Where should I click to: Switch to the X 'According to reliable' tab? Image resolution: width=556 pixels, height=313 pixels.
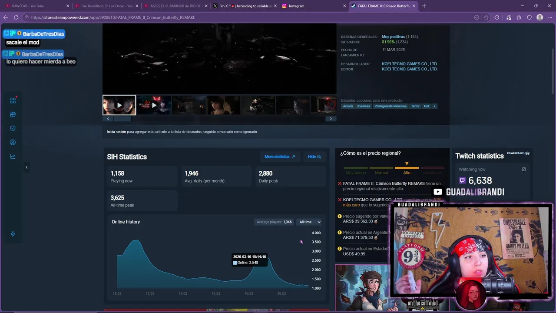coord(245,6)
